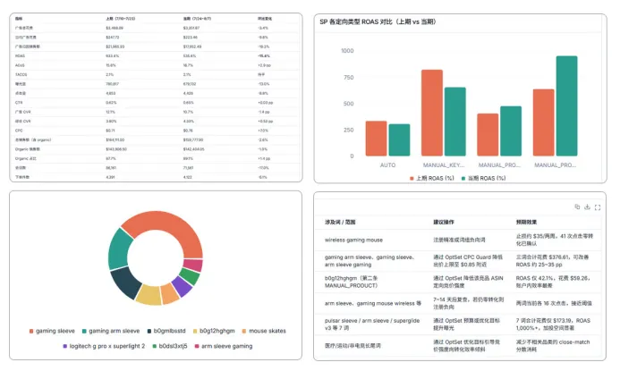The width and height of the screenshot is (620, 371).
Task: Click the teal AUTO bar in ROAS chart
Action: pyautogui.click(x=399, y=140)
